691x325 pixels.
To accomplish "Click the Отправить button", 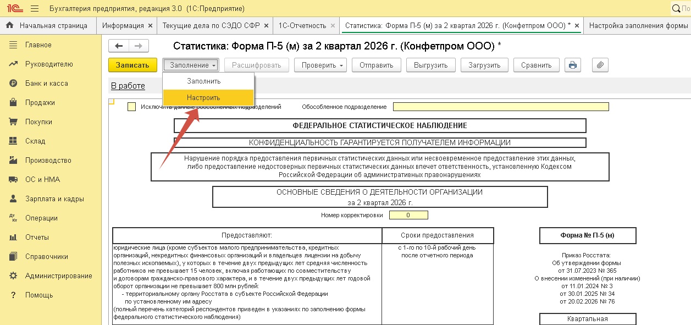I will coord(377,65).
